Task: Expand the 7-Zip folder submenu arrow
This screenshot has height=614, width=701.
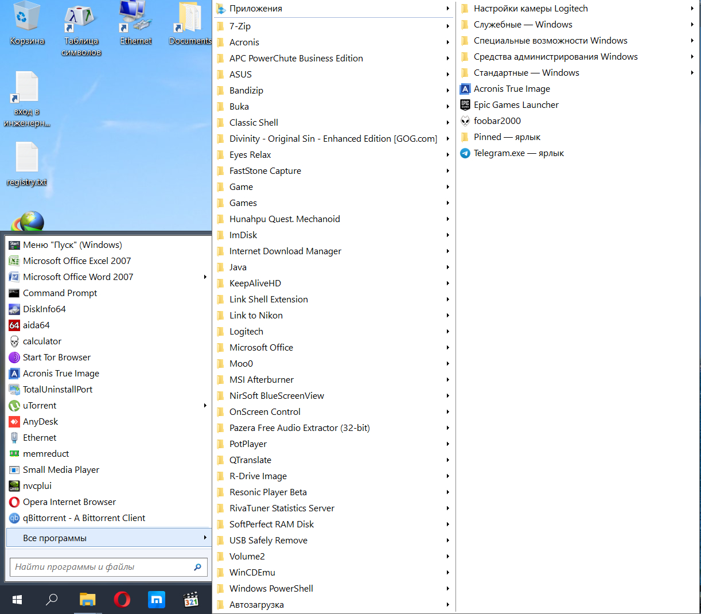Action: [x=448, y=26]
